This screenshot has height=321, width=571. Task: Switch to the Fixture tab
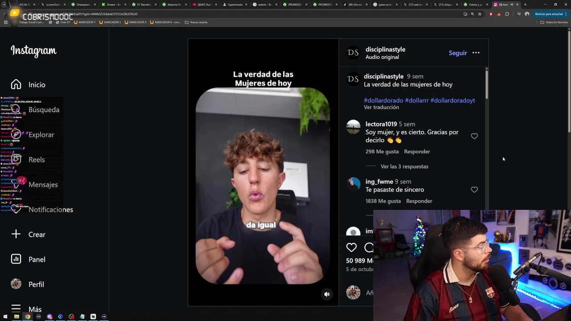(476, 4)
